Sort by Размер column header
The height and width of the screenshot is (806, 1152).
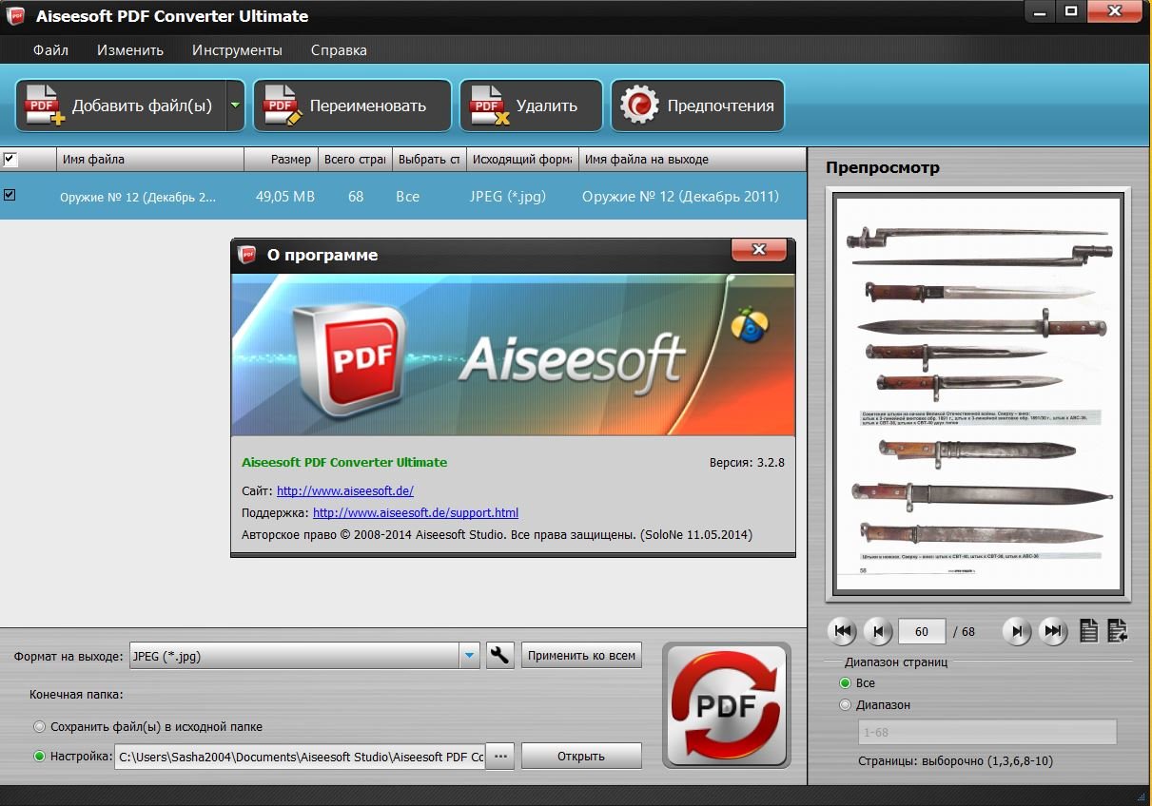pyautogui.click(x=281, y=159)
